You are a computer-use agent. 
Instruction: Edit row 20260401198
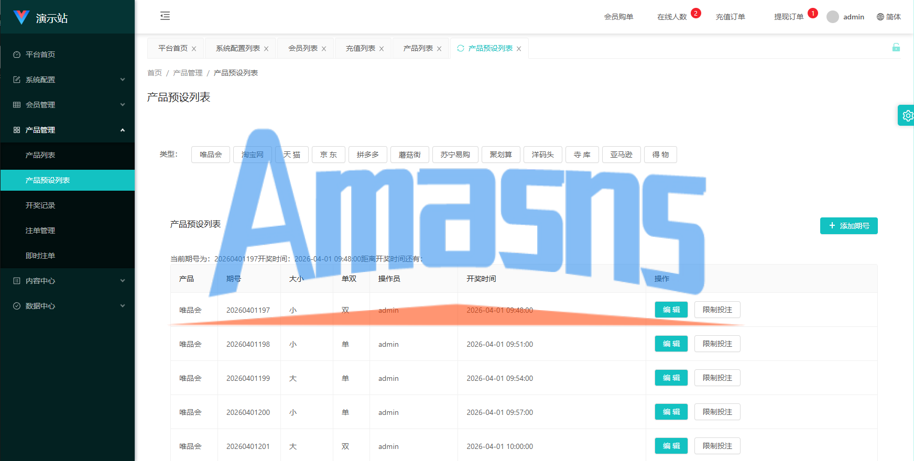(671, 344)
